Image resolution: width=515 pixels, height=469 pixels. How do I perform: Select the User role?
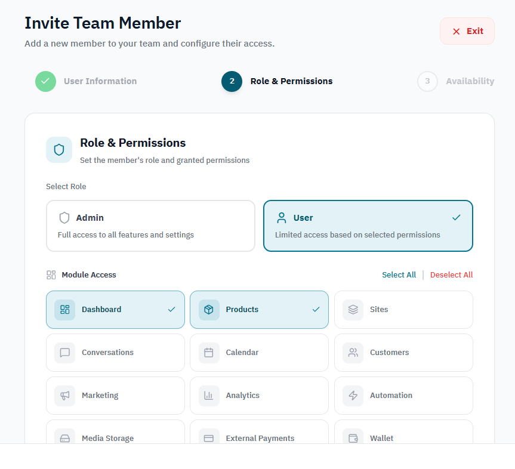pos(368,226)
